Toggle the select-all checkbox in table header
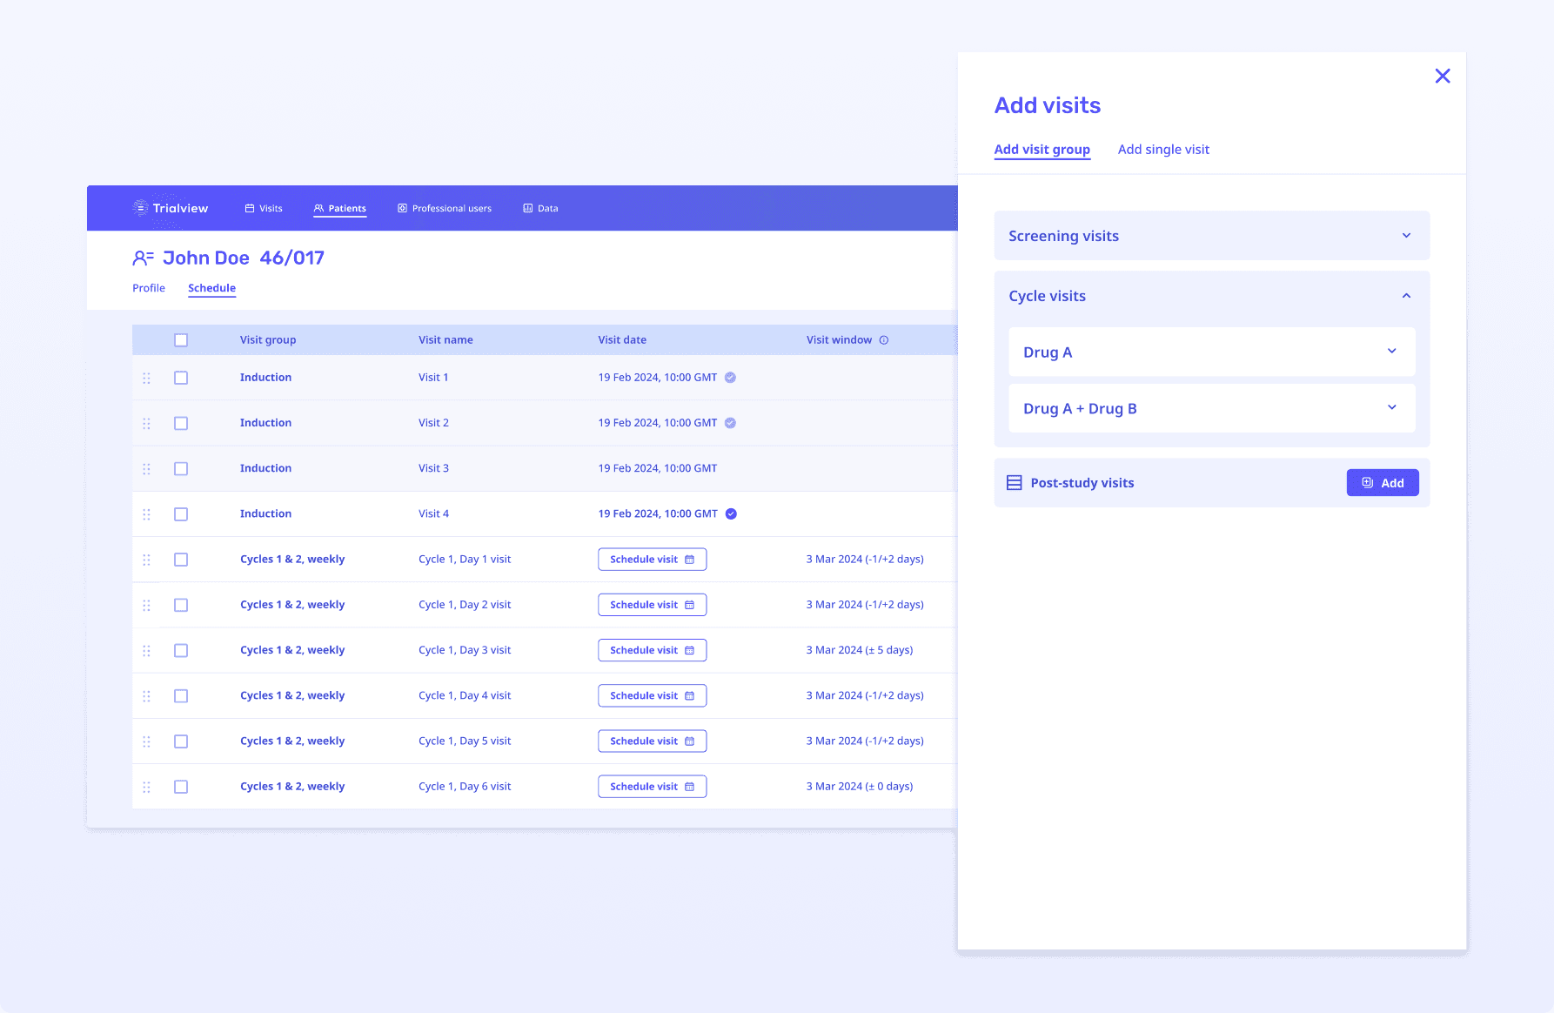Viewport: 1554px width, 1013px height. tap(181, 340)
